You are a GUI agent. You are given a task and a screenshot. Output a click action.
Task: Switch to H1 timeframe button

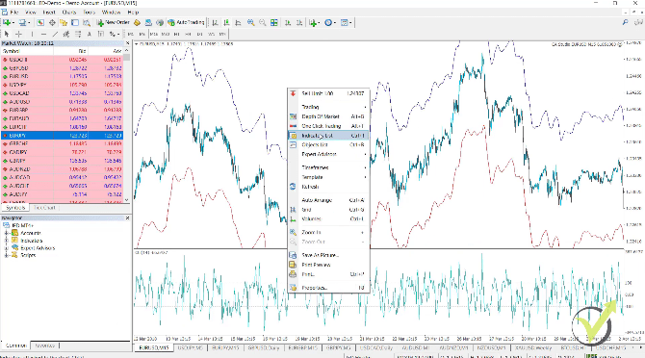[176, 34]
